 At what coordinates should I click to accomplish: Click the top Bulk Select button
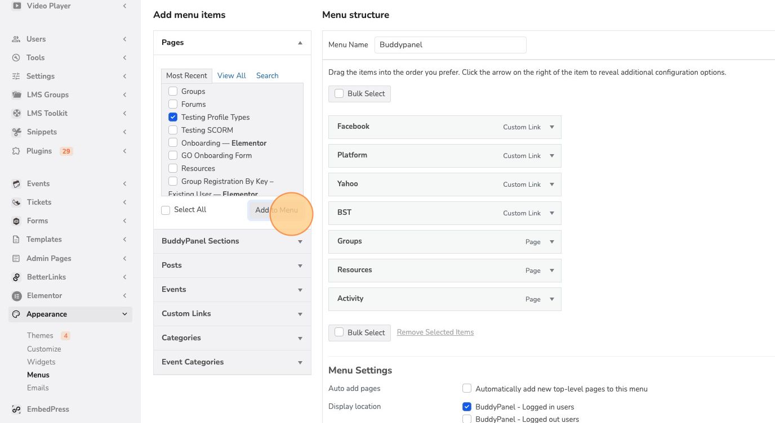coord(359,94)
